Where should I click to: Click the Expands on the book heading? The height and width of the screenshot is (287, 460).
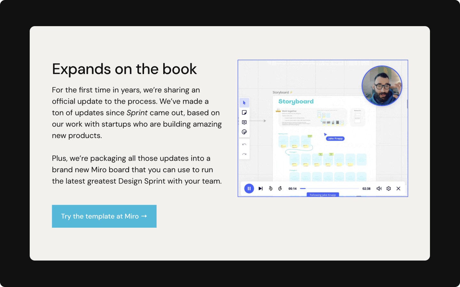(124, 69)
